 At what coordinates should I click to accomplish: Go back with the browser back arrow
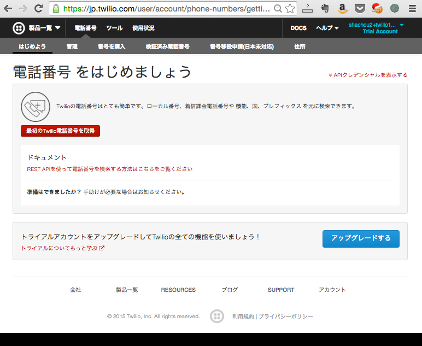click(8, 9)
